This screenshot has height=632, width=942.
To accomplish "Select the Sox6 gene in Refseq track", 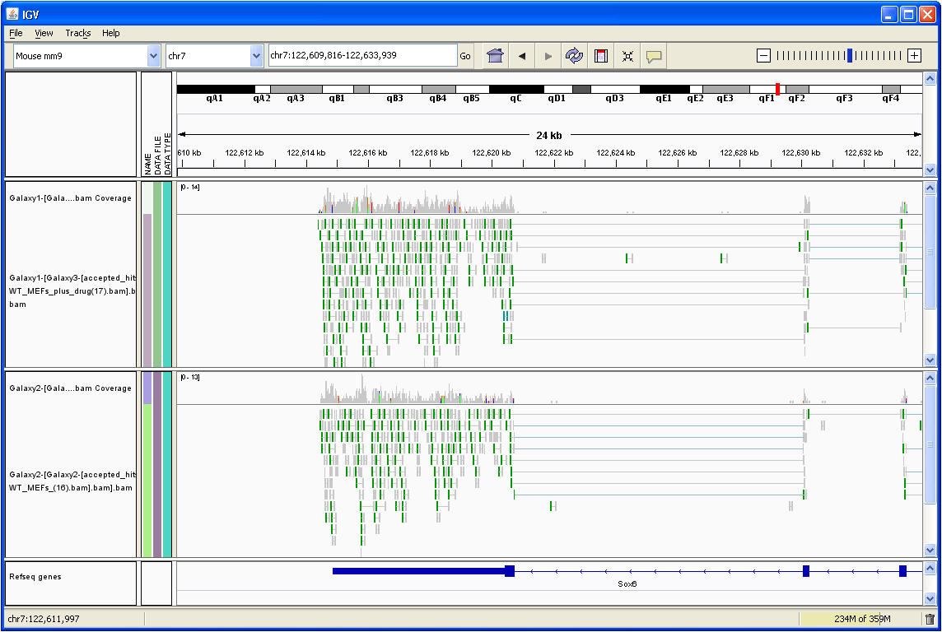I will point(627,571).
